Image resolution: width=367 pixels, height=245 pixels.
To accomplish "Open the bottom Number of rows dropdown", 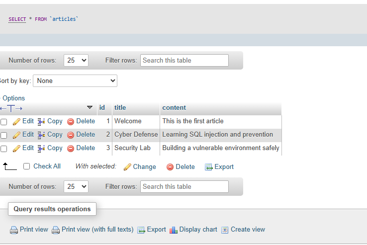I will (76, 187).
